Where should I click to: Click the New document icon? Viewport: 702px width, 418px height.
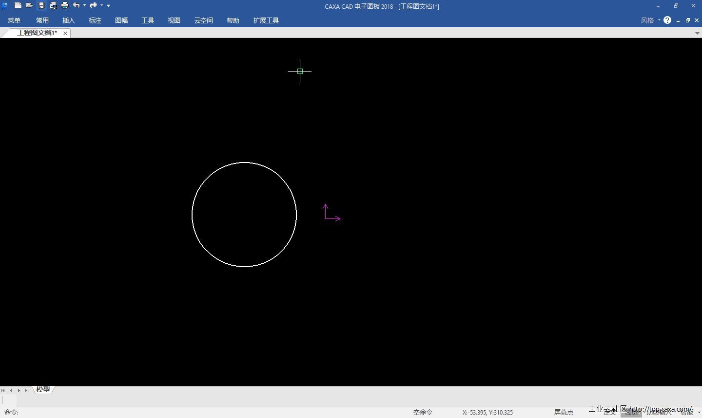pos(18,5)
